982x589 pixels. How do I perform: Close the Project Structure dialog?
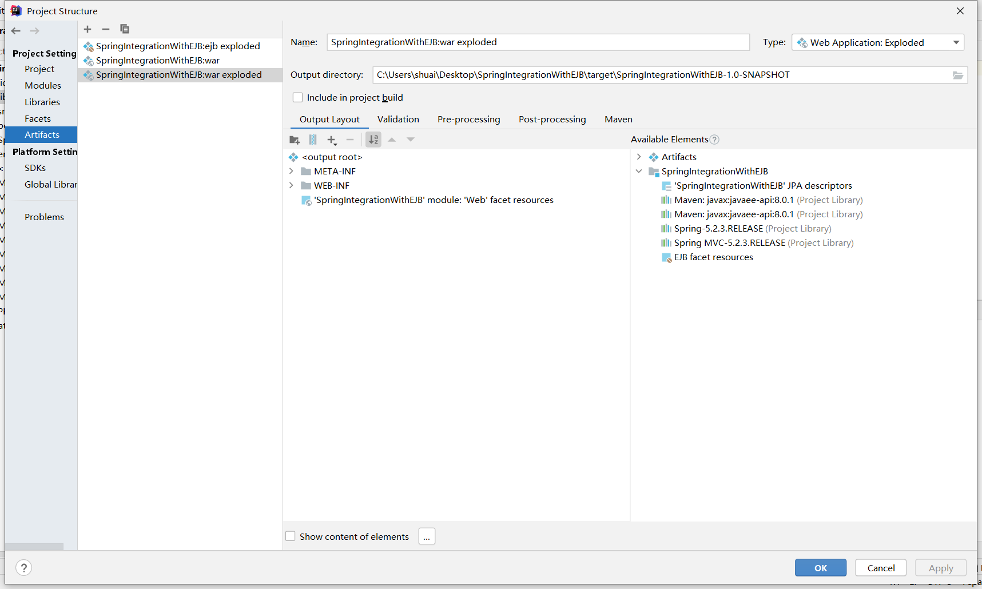coord(960,11)
